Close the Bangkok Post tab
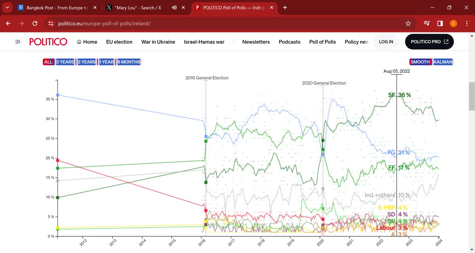Image resolution: width=475 pixels, height=253 pixels. click(95, 8)
